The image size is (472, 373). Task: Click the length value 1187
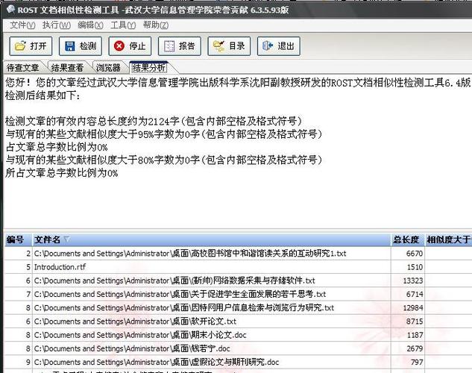coord(415,335)
